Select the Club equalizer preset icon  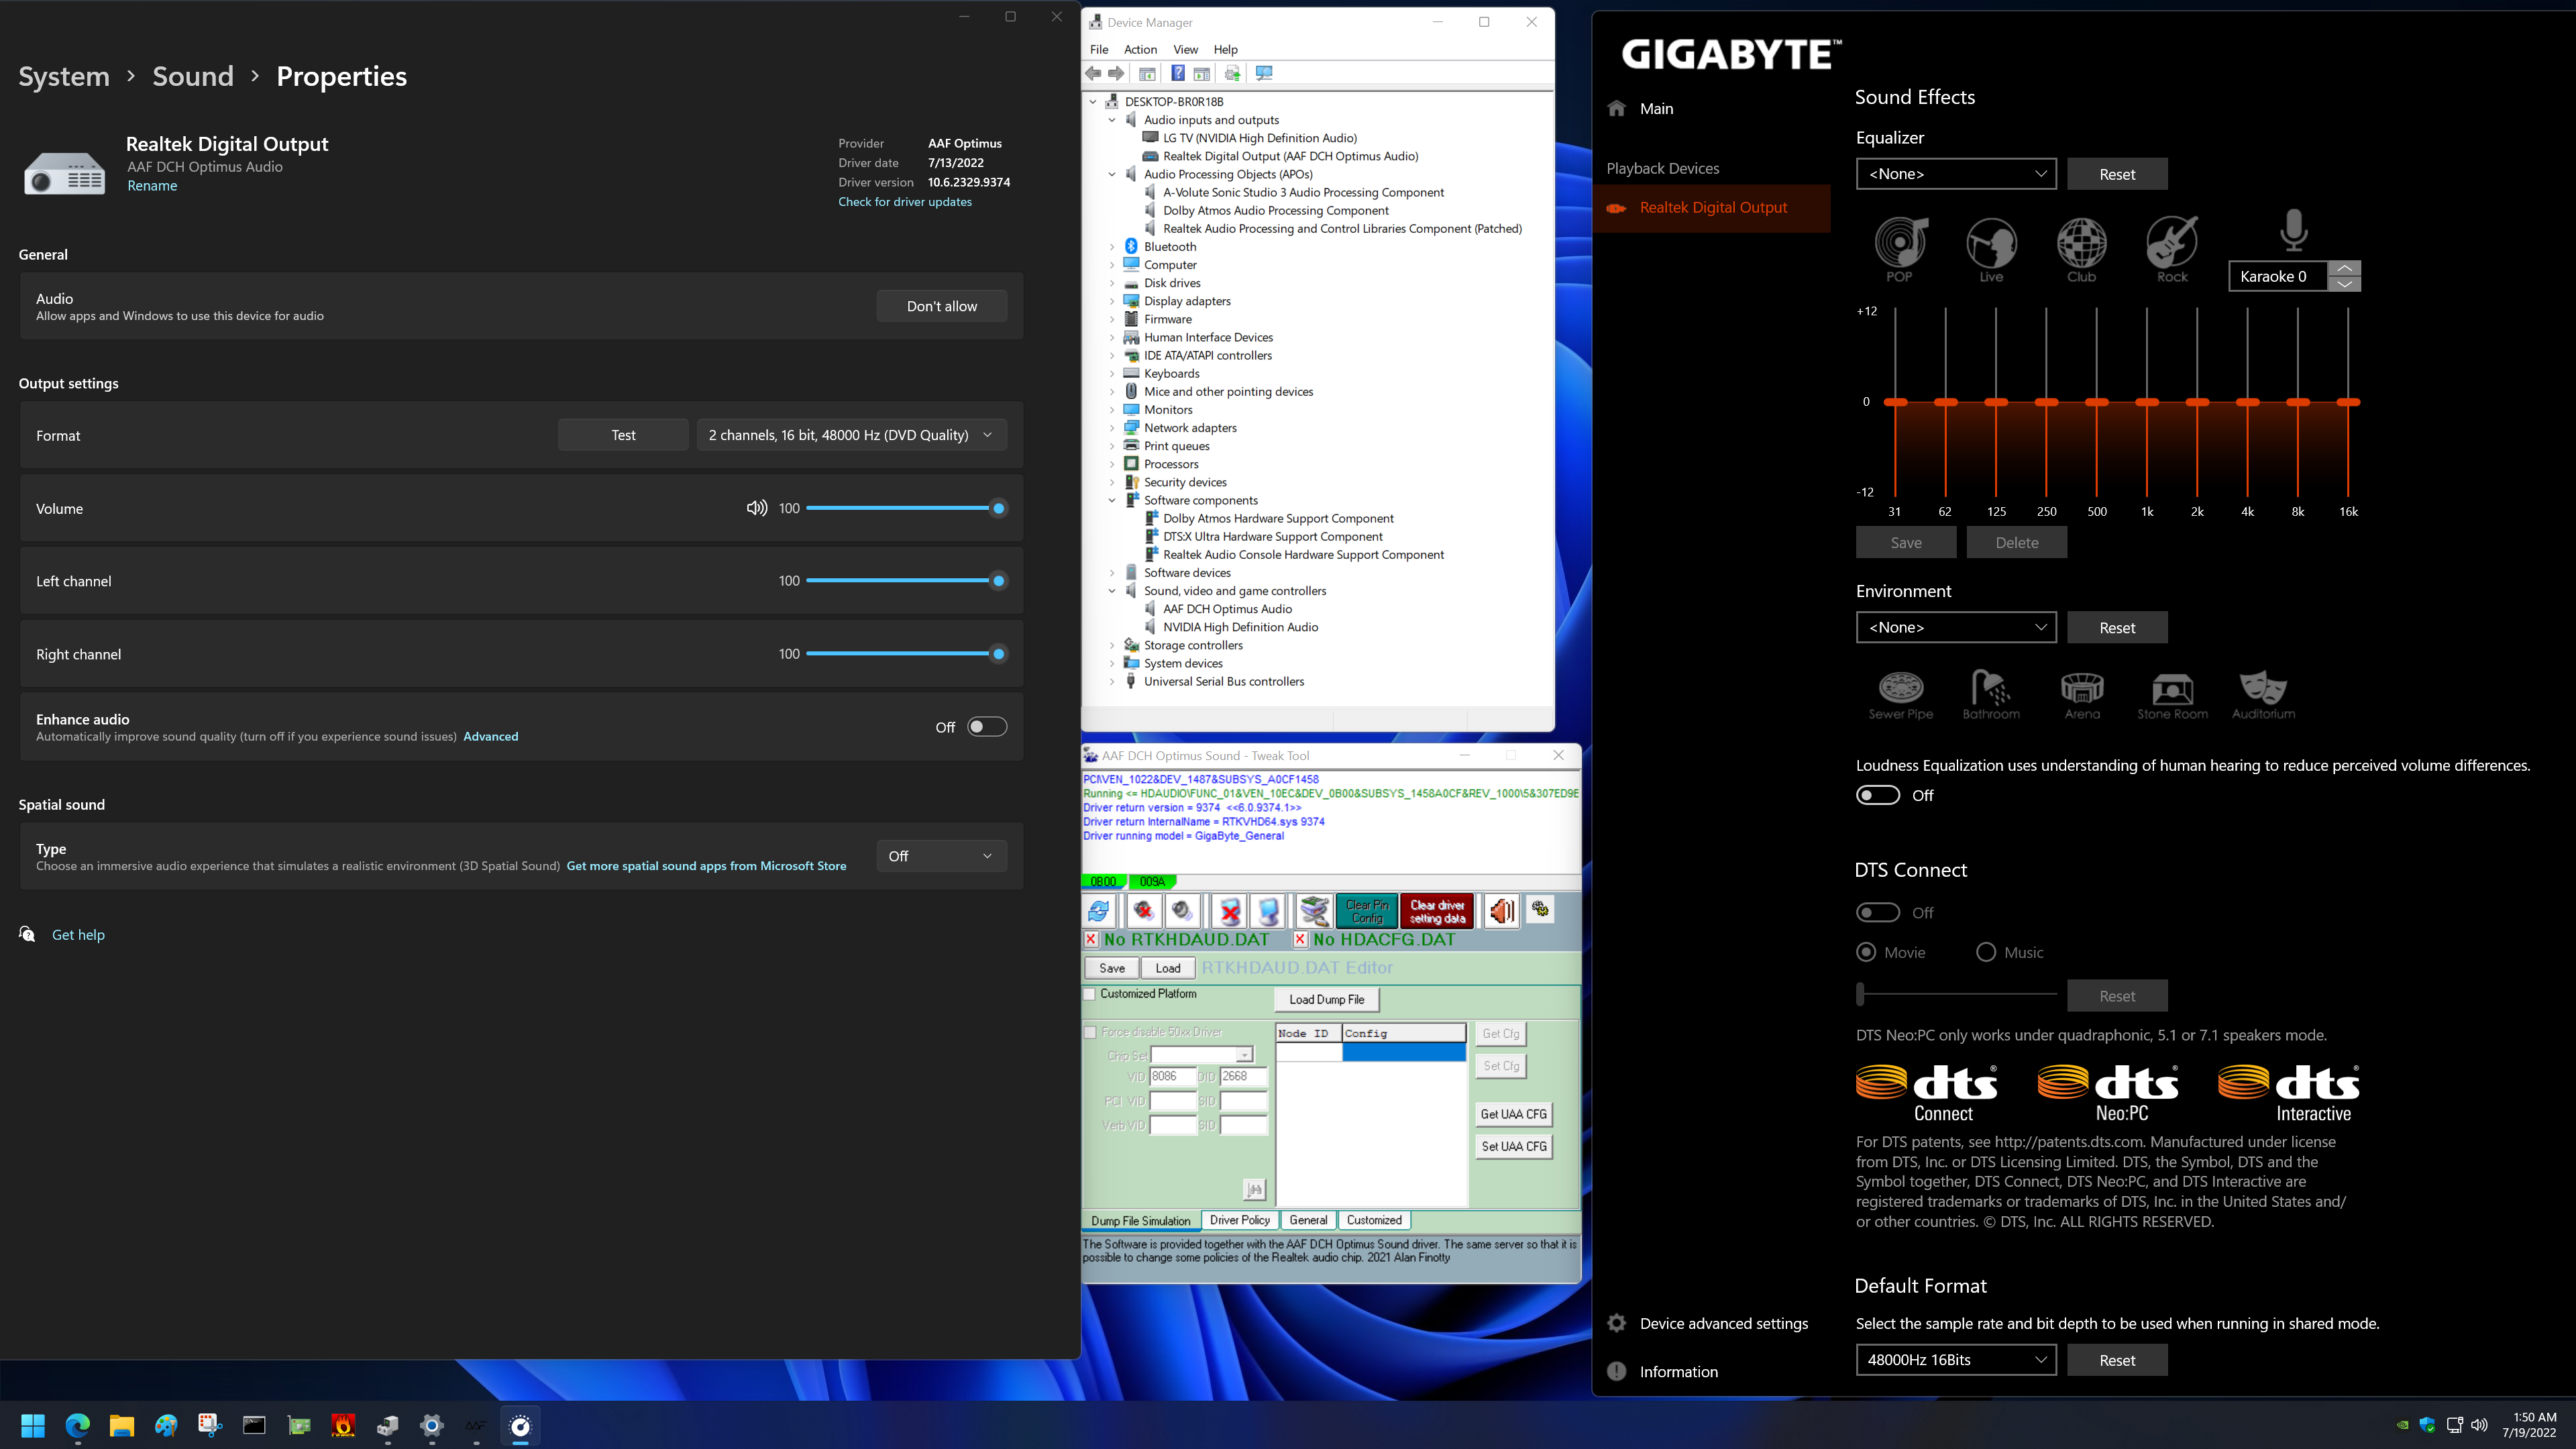click(x=2081, y=250)
